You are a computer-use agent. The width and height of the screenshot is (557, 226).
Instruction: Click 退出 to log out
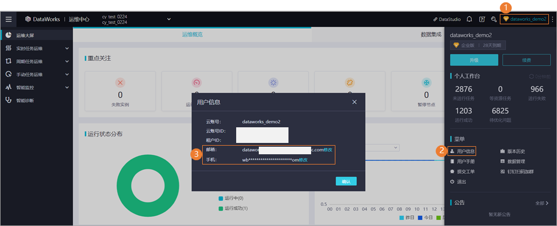(458, 182)
